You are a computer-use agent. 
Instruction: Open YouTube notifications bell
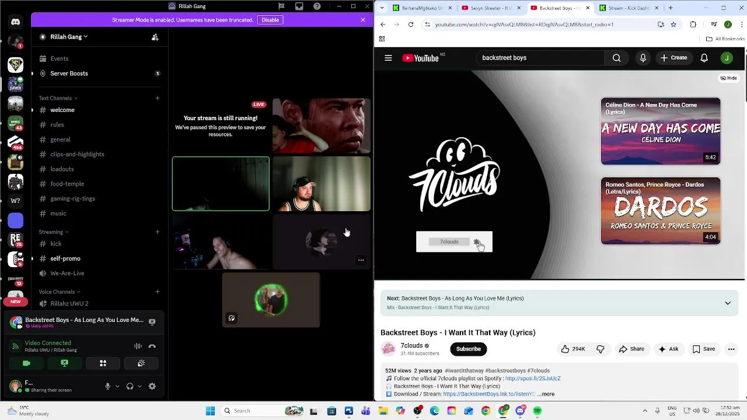pyautogui.click(x=704, y=58)
